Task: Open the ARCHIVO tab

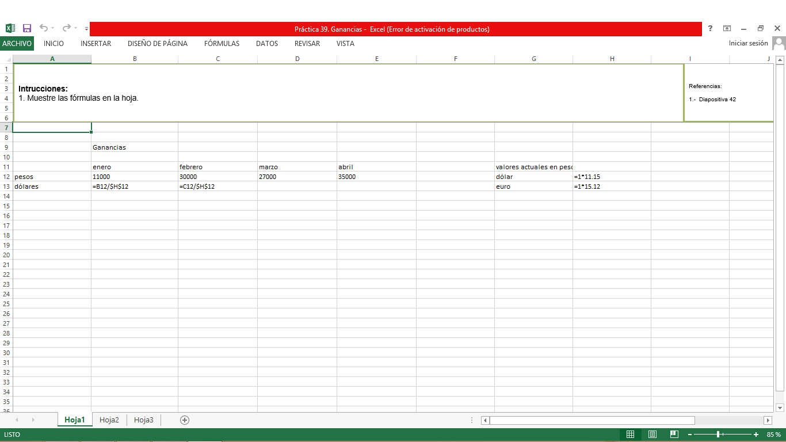Action: click(x=17, y=44)
